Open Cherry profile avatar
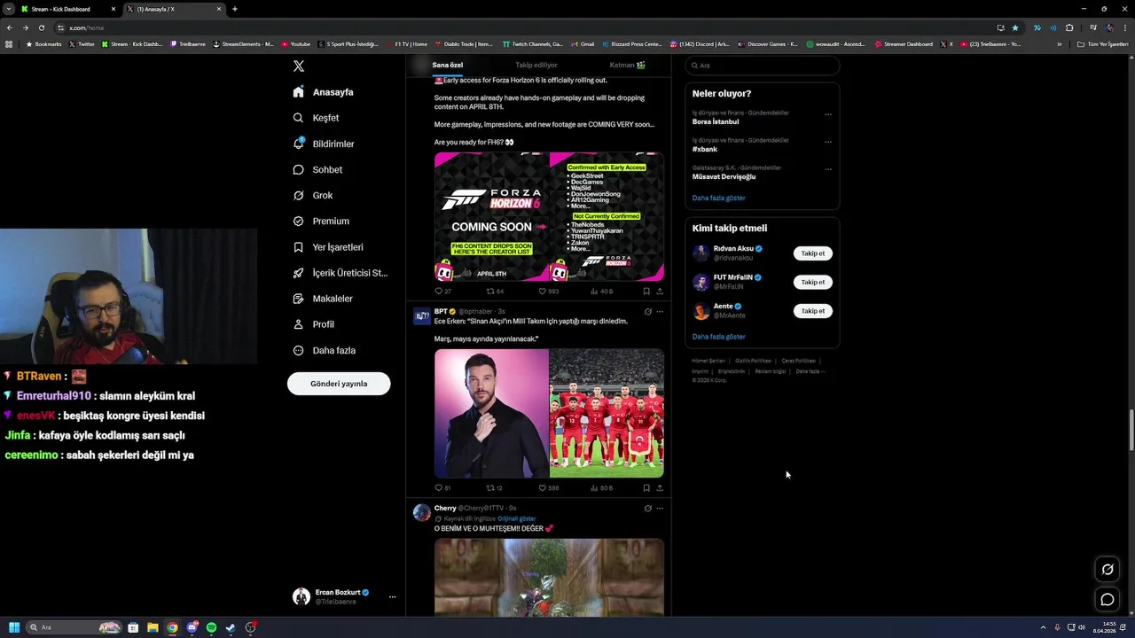 pyautogui.click(x=422, y=513)
